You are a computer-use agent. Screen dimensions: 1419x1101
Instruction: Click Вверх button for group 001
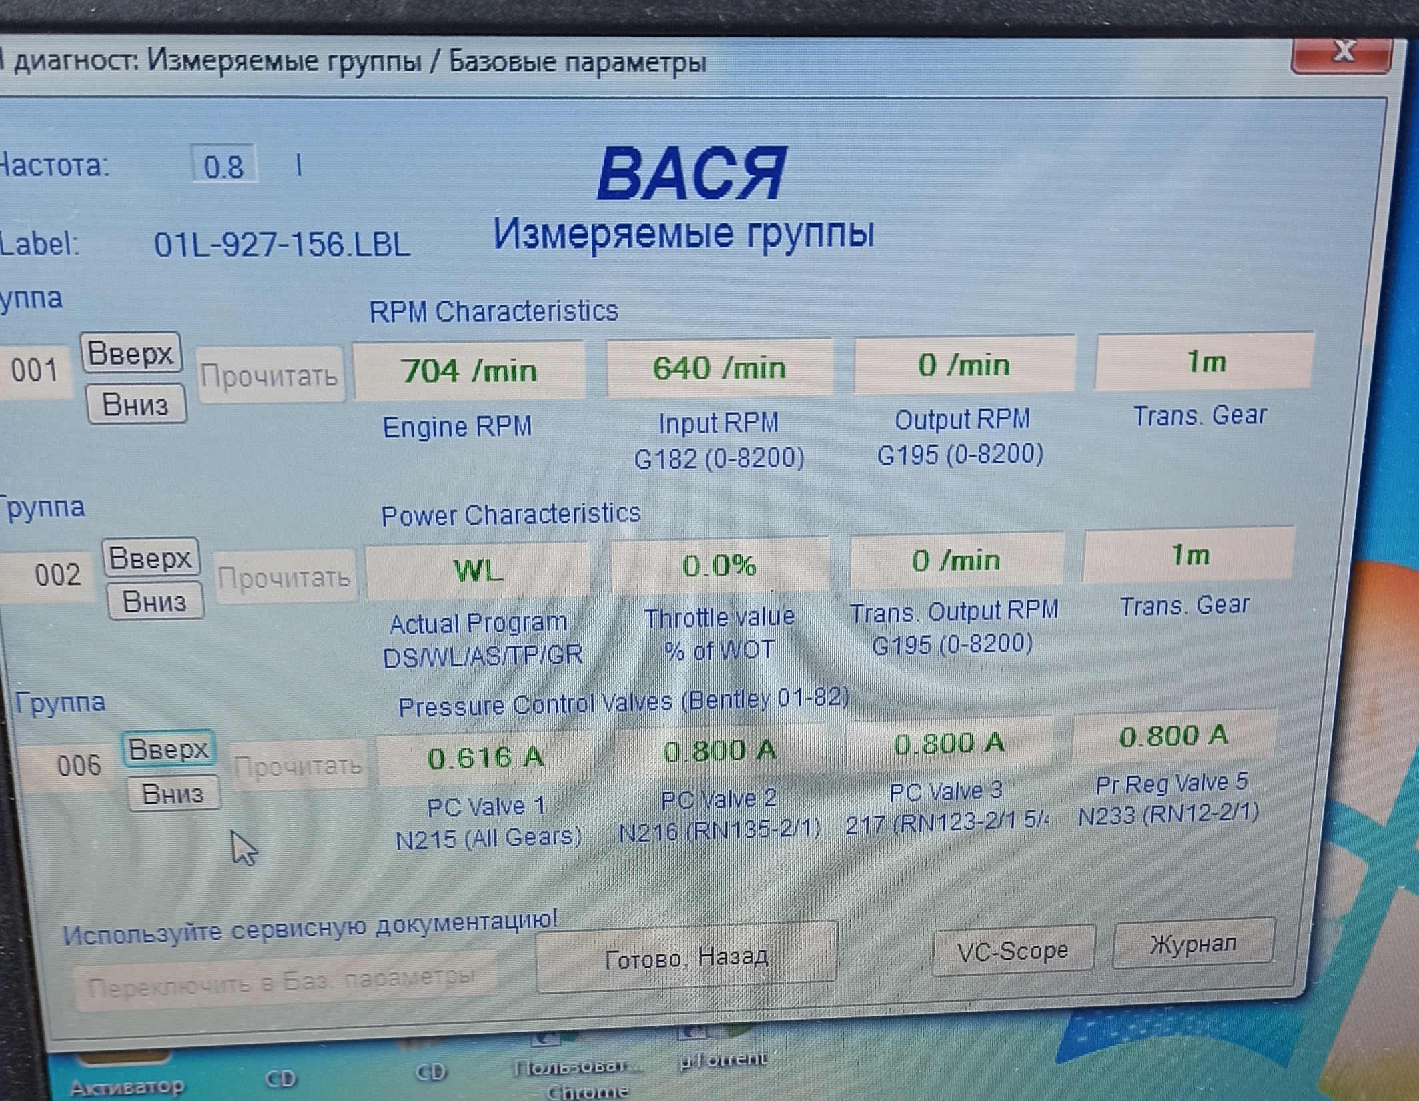pyautogui.click(x=131, y=353)
